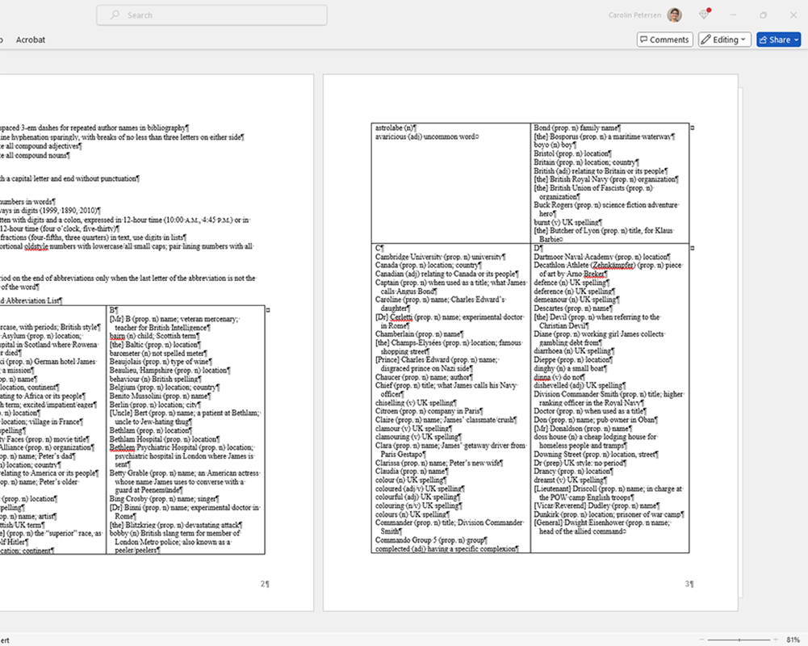Click 'Dartmoor Naval Academy' entry
Screen dimensions: 808x646
(x=602, y=257)
